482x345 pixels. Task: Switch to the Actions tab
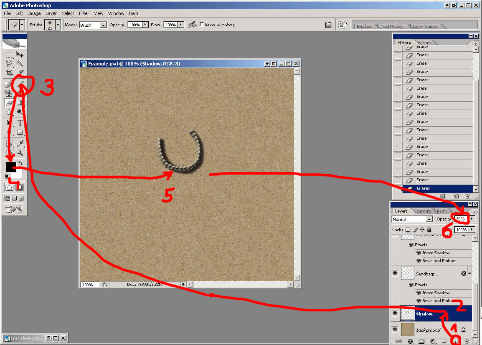coord(424,43)
